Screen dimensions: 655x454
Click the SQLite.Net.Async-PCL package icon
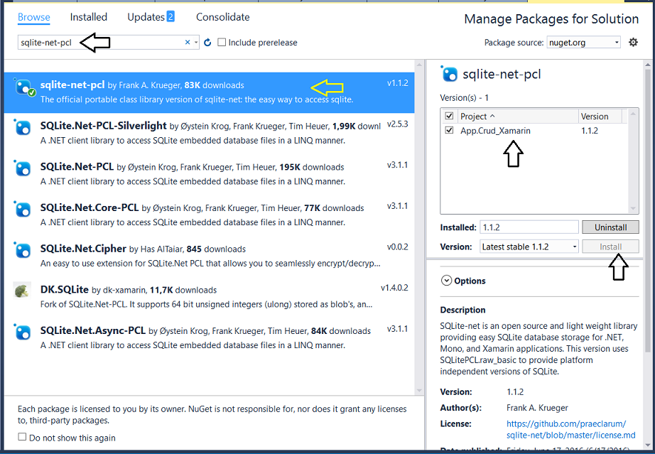[x=23, y=332]
